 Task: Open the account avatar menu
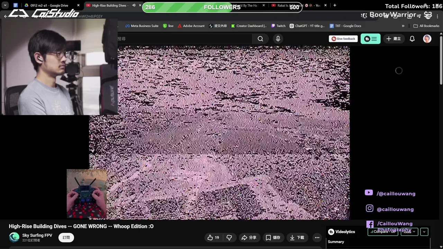[427, 39]
